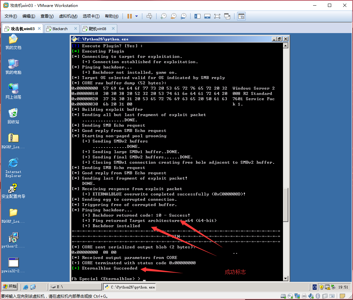Open the message log note icon

click(x=342, y=296)
